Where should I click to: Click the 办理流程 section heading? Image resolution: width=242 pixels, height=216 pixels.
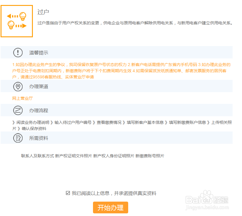pos(39,111)
